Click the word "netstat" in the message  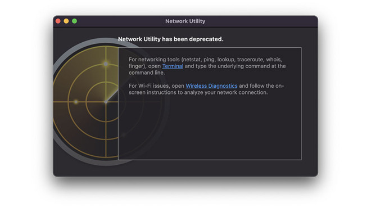(192, 60)
